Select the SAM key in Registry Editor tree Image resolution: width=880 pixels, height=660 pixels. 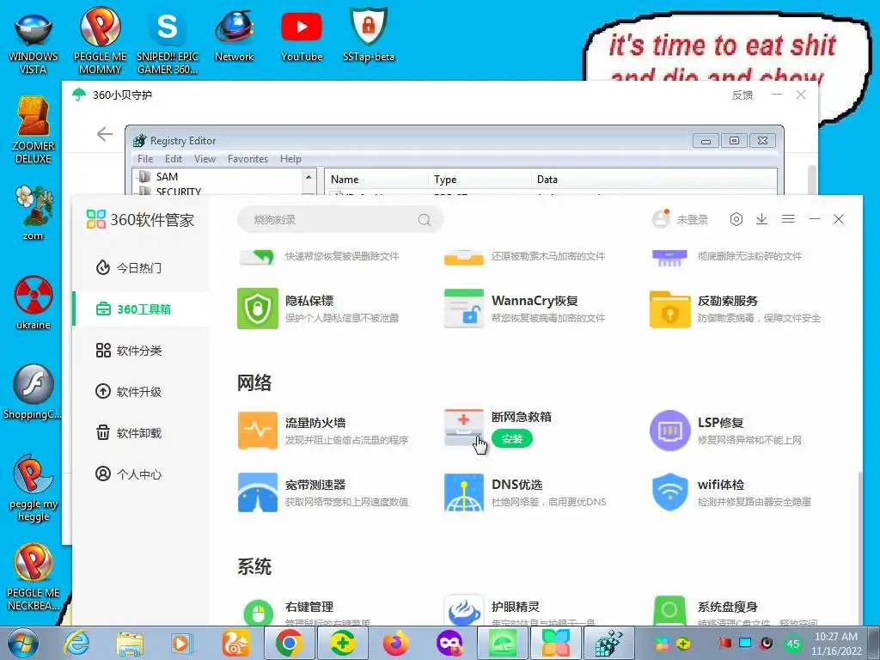point(167,177)
